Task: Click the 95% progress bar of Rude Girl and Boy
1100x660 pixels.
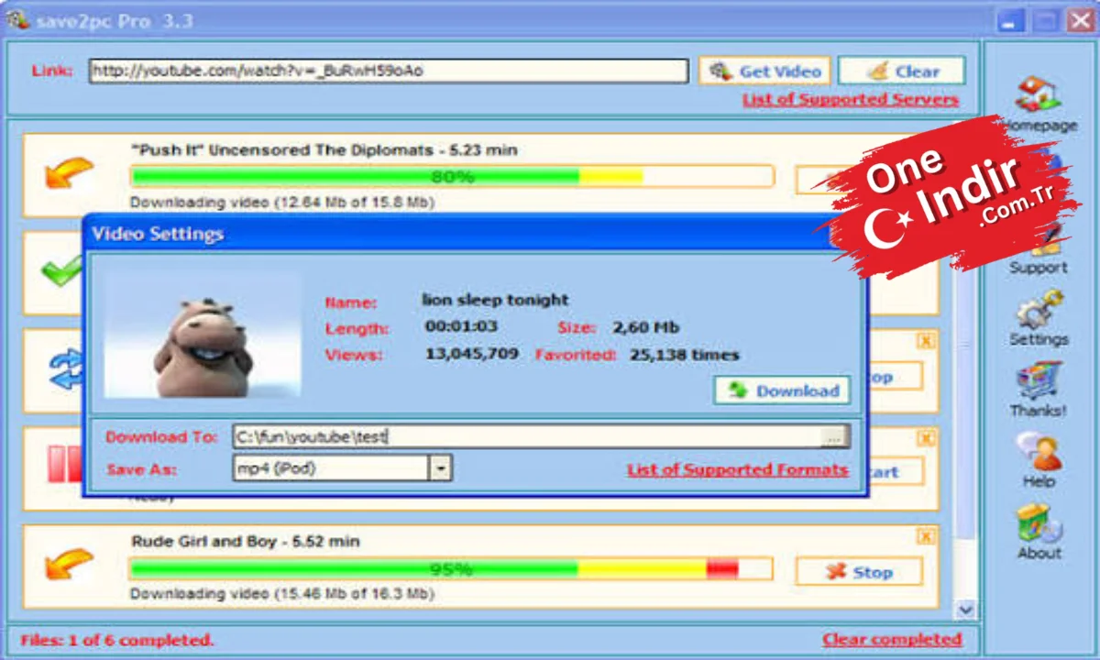Action: coord(451,569)
